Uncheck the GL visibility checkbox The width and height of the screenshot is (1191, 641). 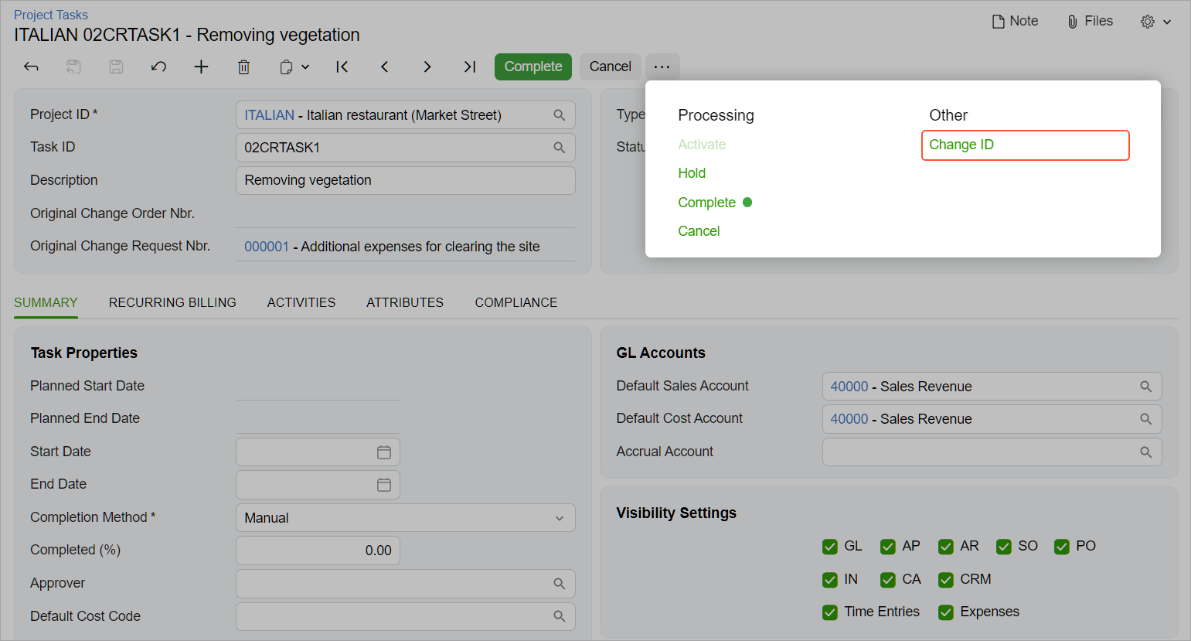pyautogui.click(x=830, y=547)
